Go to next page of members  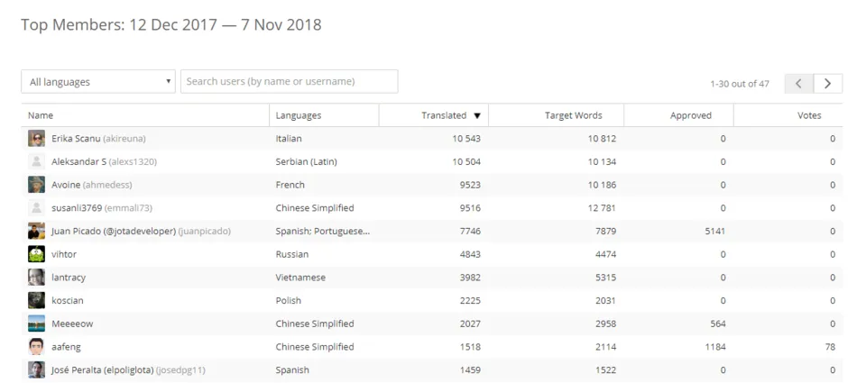click(x=828, y=83)
